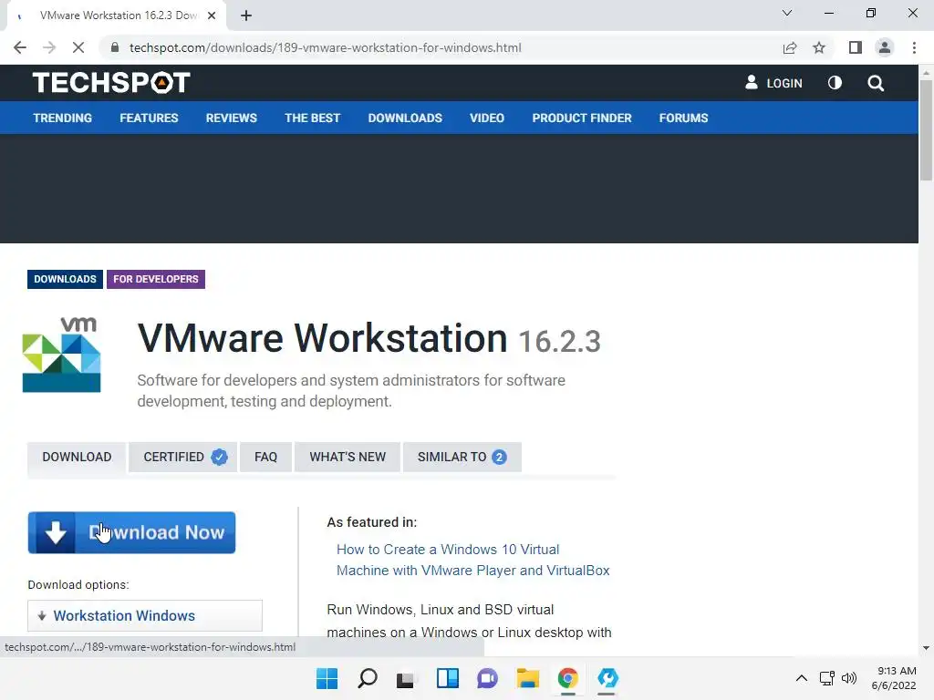Open the Windows Start menu
Screen dimensions: 934x700
coord(327,678)
